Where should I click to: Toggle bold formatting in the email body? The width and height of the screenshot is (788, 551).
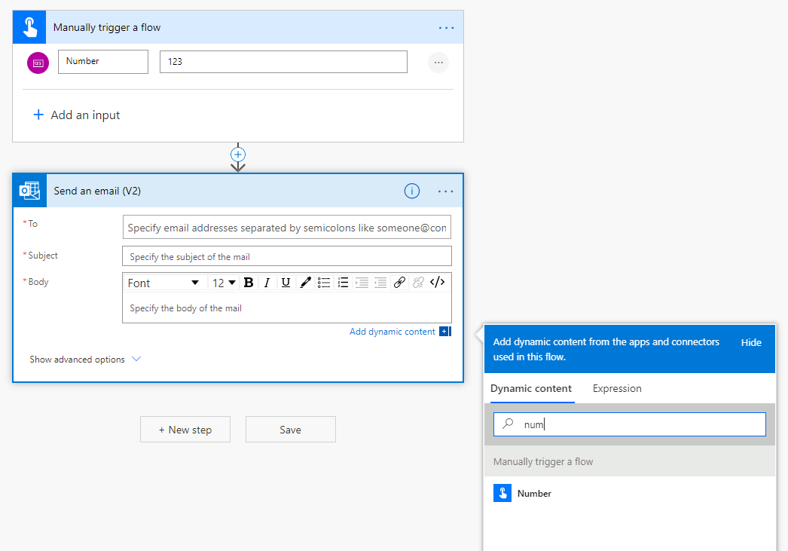(249, 282)
